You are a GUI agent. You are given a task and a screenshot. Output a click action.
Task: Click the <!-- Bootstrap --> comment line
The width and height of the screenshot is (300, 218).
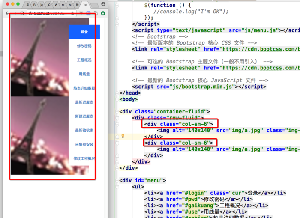pos(160,36)
